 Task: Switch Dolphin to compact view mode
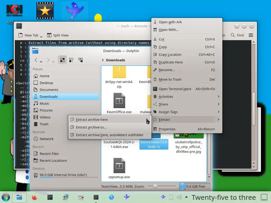[x=71, y=60]
